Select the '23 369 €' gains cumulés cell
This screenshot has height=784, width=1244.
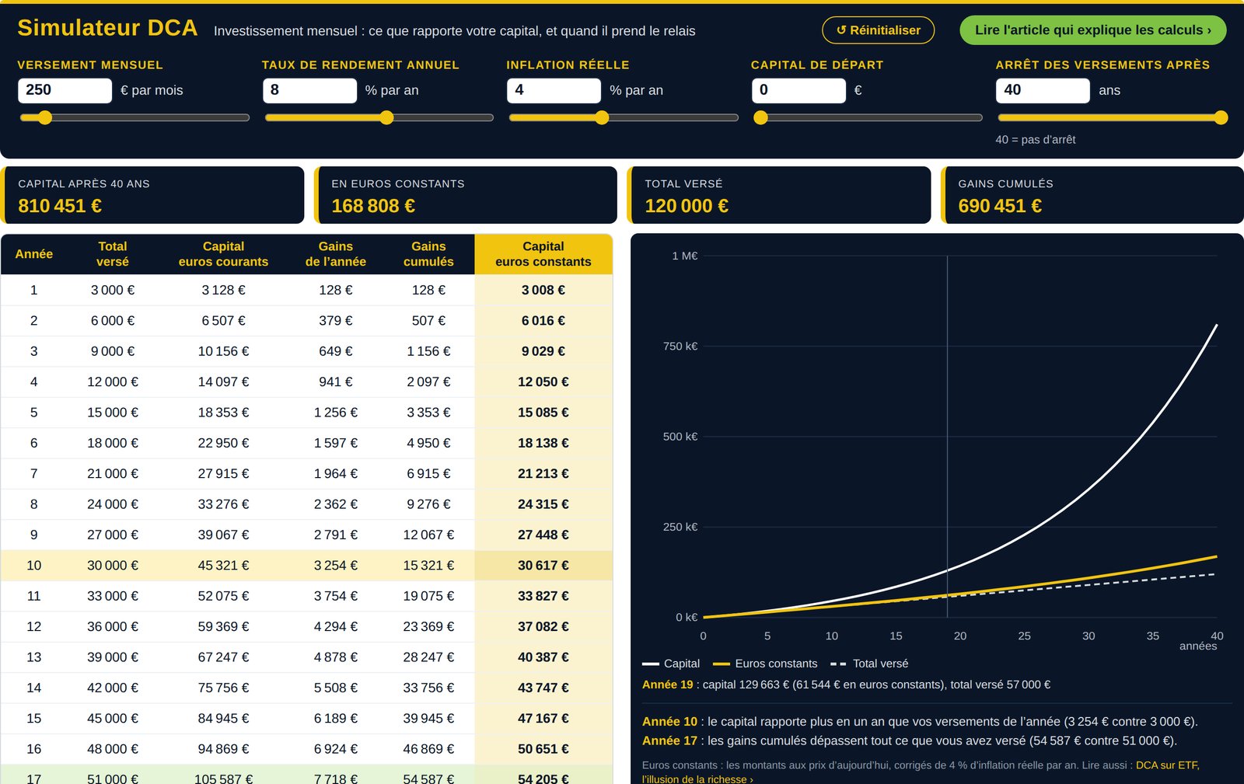428,627
